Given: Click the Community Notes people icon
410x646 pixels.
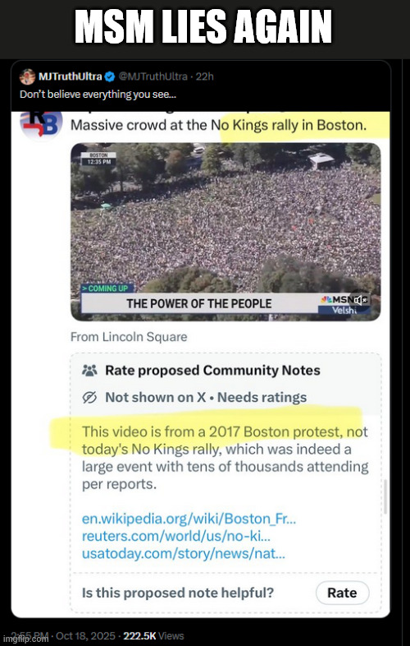Looking at the screenshot, I should click(x=89, y=370).
